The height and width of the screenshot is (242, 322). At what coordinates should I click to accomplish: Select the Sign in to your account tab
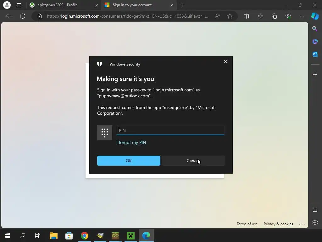pyautogui.click(x=139, y=5)
